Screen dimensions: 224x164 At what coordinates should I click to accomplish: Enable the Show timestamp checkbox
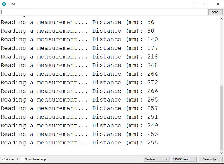[23, 160]
